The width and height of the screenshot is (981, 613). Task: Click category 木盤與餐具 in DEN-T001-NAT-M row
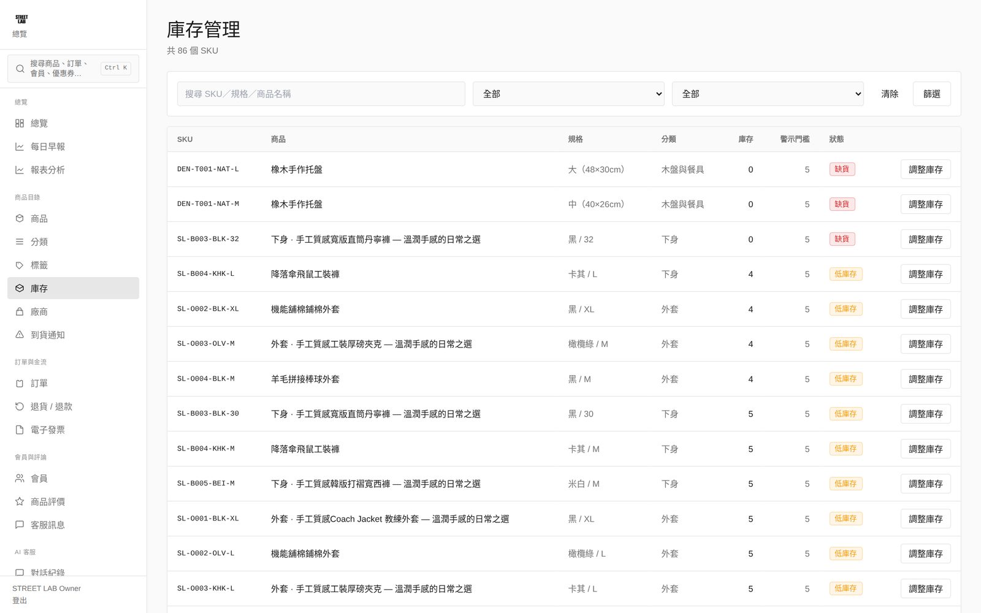click(682, 204)
